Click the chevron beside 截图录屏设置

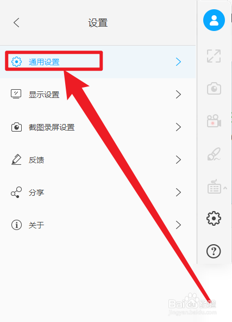click(178, 127)
